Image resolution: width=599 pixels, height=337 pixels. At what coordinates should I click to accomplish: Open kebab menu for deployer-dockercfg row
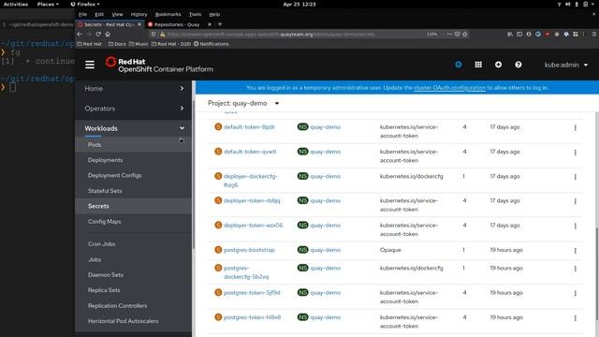(575, 177)
